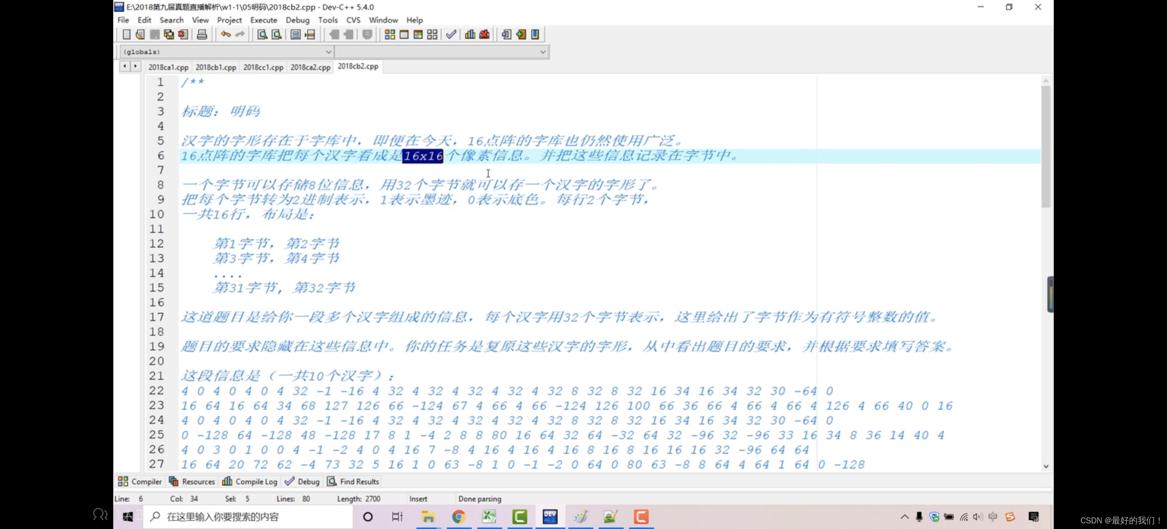
Task: Click the editor vertical scrollbar thumb
Action: pyautogui.click(x=1046, y=147)
